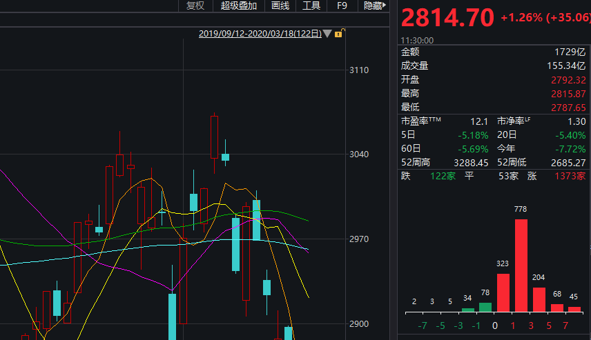Open the 复权 menu

[x=195, y=6]
